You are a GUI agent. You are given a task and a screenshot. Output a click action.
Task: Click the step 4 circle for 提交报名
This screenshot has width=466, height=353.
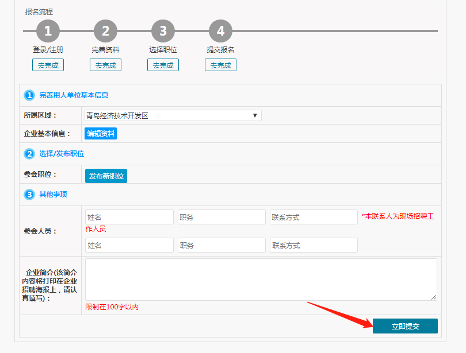(220, 31)
